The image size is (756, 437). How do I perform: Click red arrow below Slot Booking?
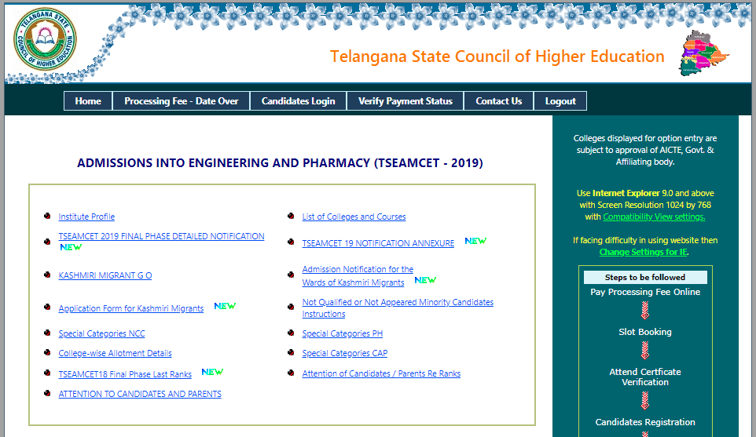[645, 349]
